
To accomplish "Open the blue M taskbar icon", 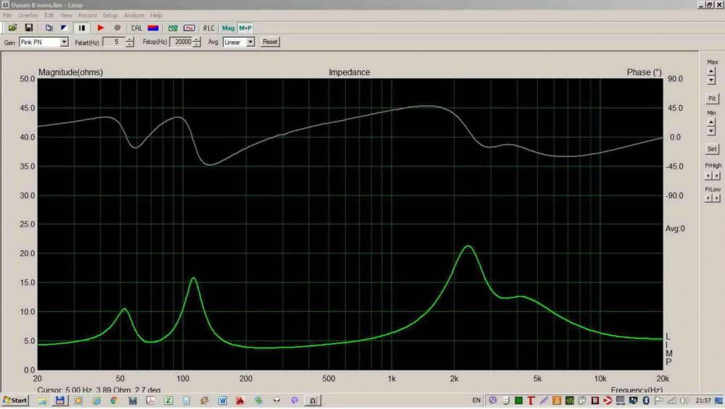I will tap(132, 401).
